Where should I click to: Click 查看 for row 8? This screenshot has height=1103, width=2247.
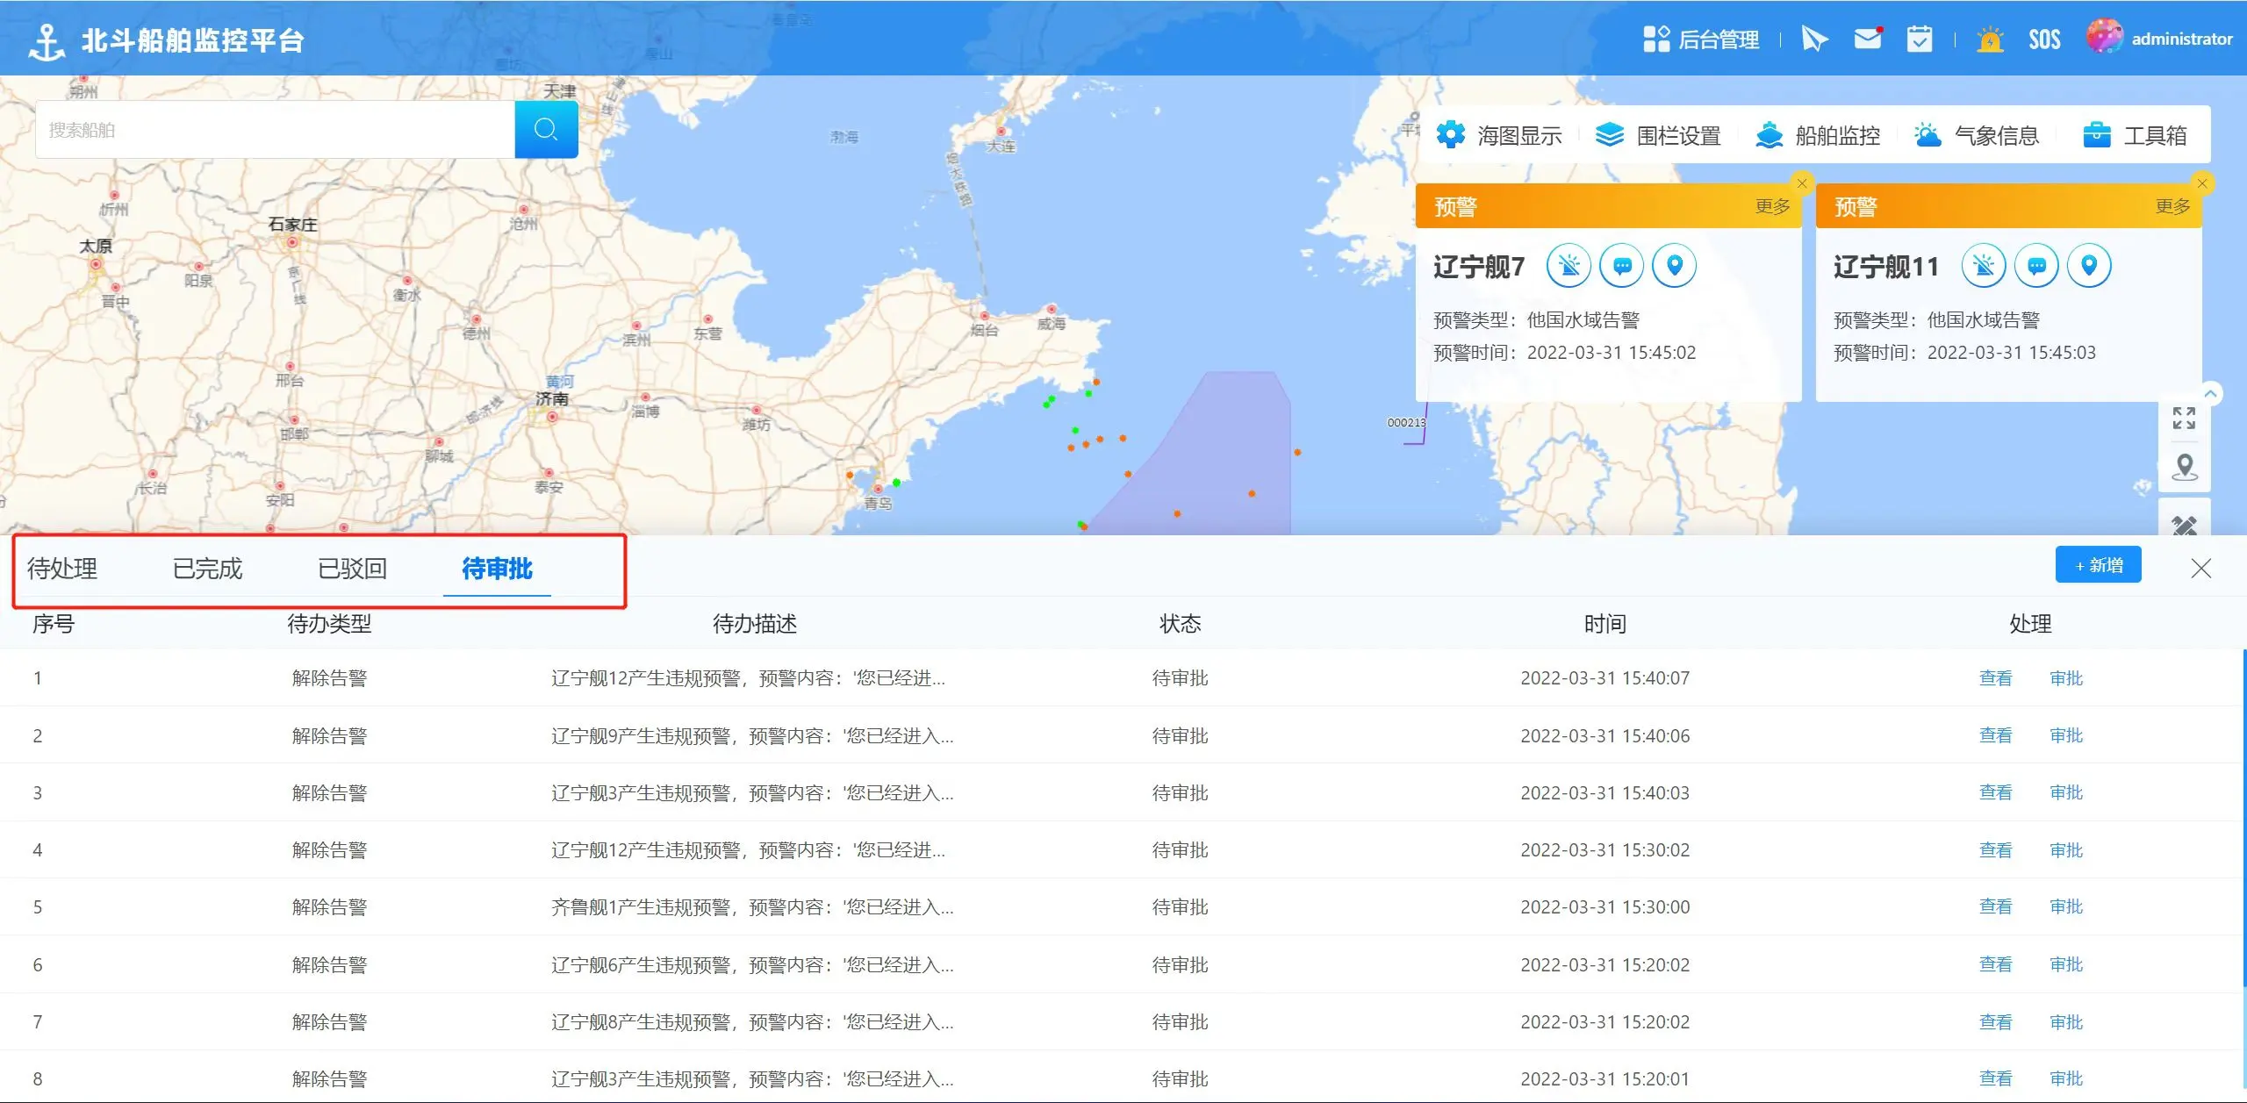point(1995,1078)
